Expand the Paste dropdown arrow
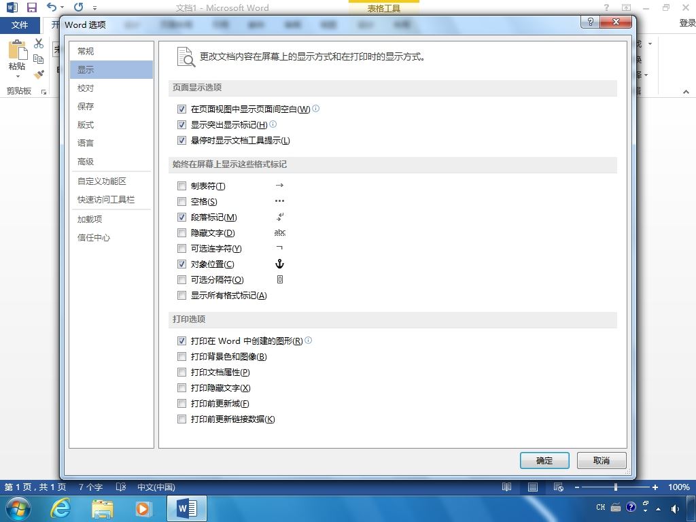Image resolution: width=696 pixels, height=522 pixels. click(x=17, y=76)
